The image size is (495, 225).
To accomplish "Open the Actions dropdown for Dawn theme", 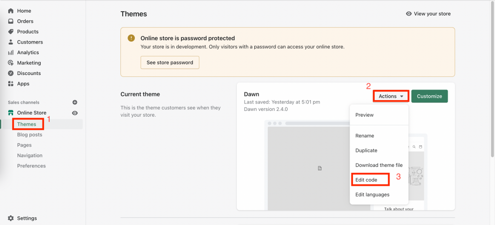I will [391, 96].
